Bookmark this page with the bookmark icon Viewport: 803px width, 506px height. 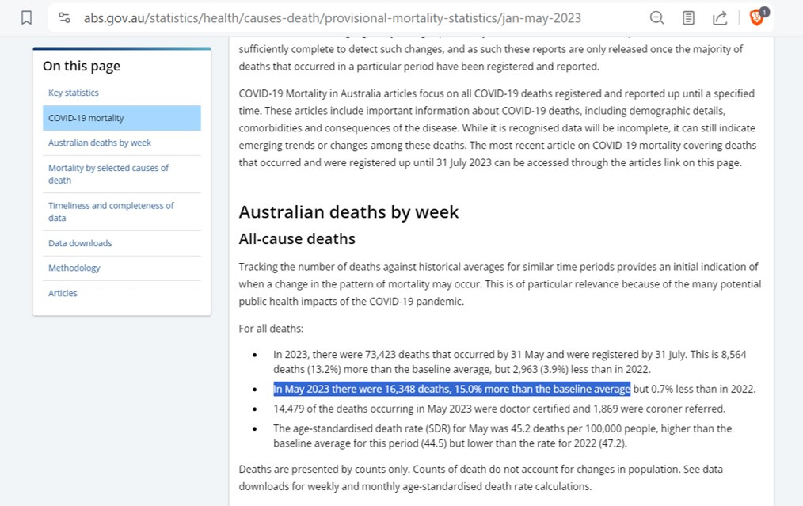27,18
